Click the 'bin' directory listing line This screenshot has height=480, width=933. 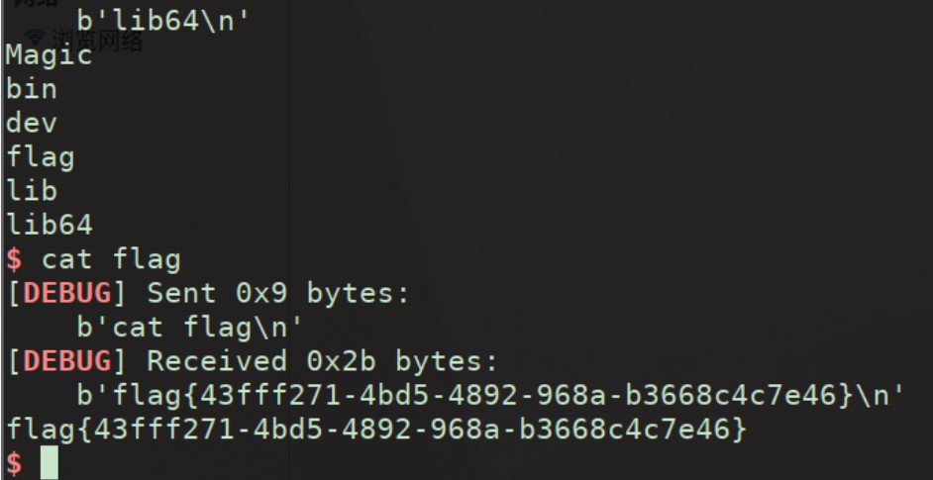tap(32, 89)
